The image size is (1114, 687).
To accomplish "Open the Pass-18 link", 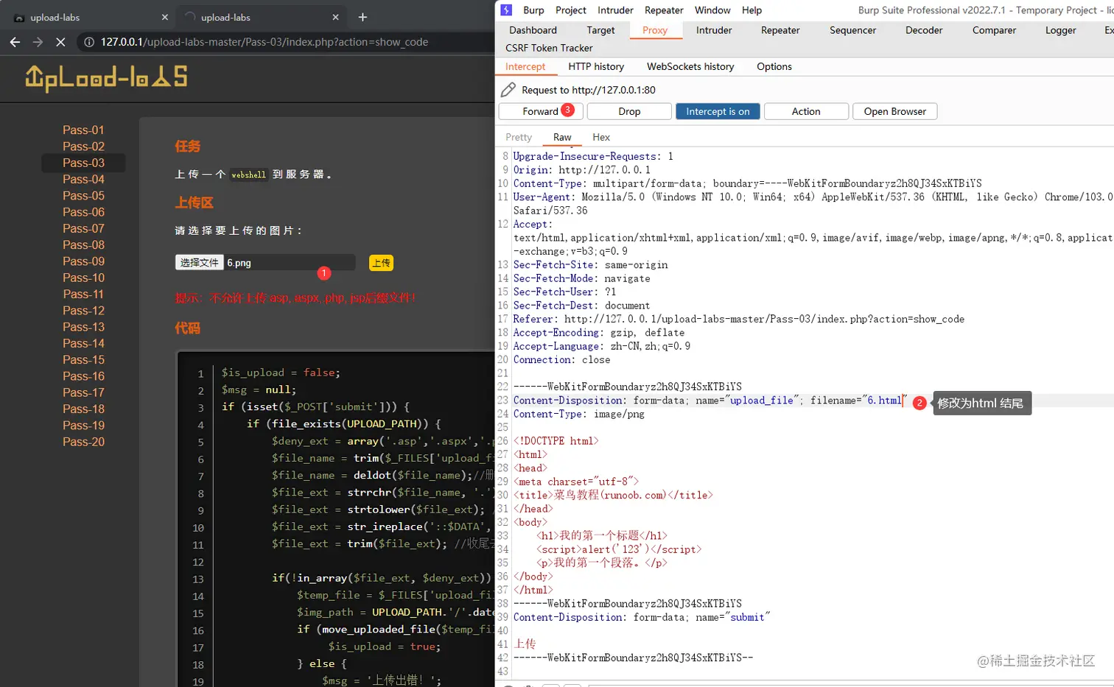I will point(83,409).
